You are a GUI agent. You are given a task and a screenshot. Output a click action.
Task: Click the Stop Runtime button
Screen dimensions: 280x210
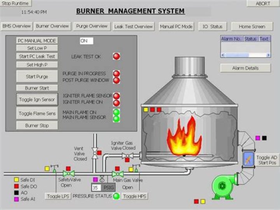tap(16, 3)
